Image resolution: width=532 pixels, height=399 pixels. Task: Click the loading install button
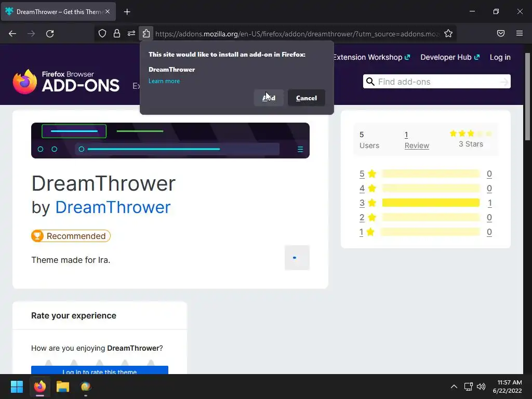click(297, 258)
